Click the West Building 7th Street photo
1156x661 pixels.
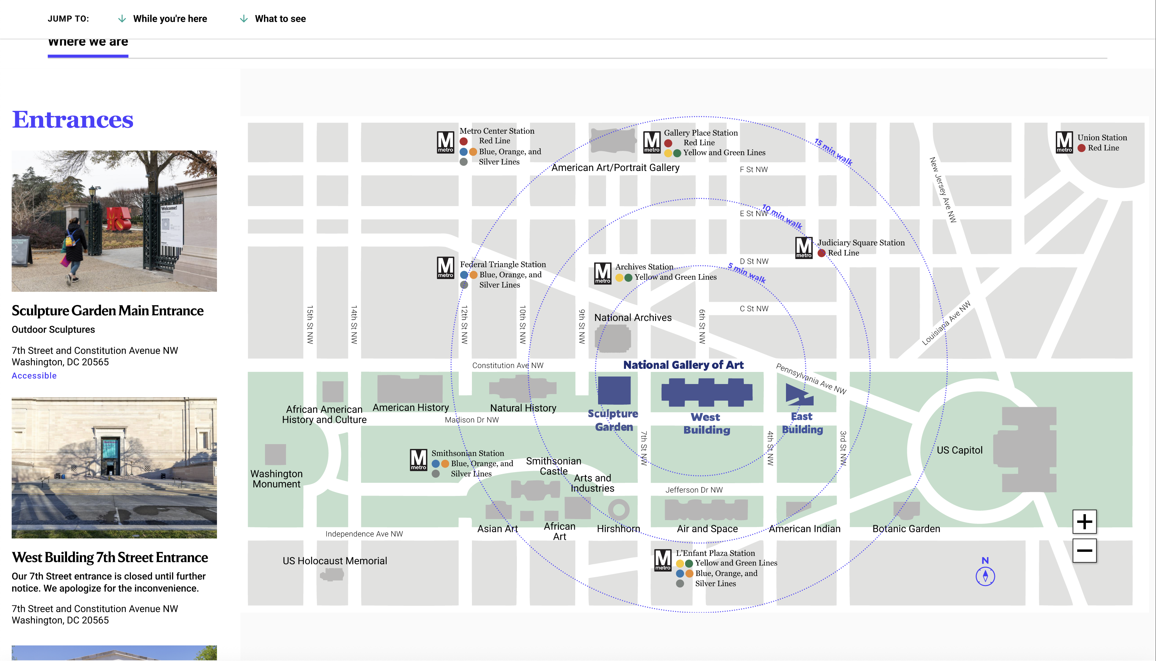pyautogui.click(x=114, y=468)
